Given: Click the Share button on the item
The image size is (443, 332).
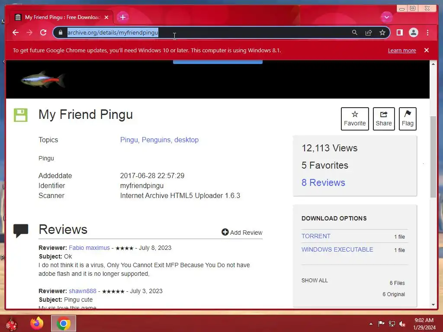Looking at the screenshot, I should point(384,119).
